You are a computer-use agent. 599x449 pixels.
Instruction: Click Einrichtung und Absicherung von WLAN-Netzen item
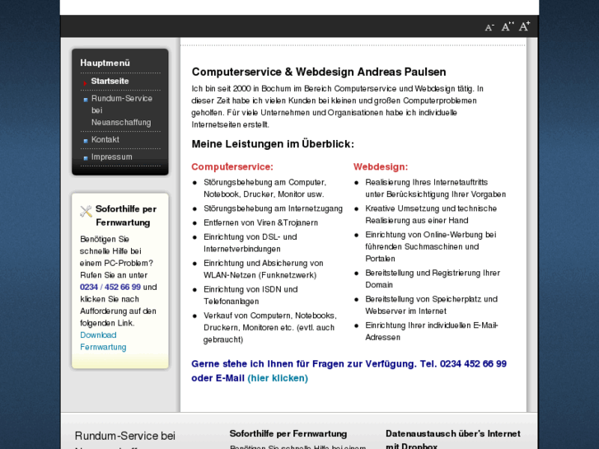[263, 269]
